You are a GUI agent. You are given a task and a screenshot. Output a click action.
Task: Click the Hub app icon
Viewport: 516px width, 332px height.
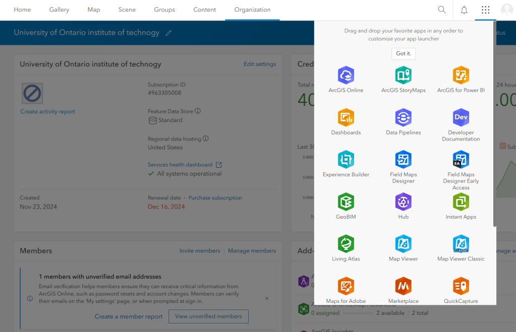coord(403,202)
